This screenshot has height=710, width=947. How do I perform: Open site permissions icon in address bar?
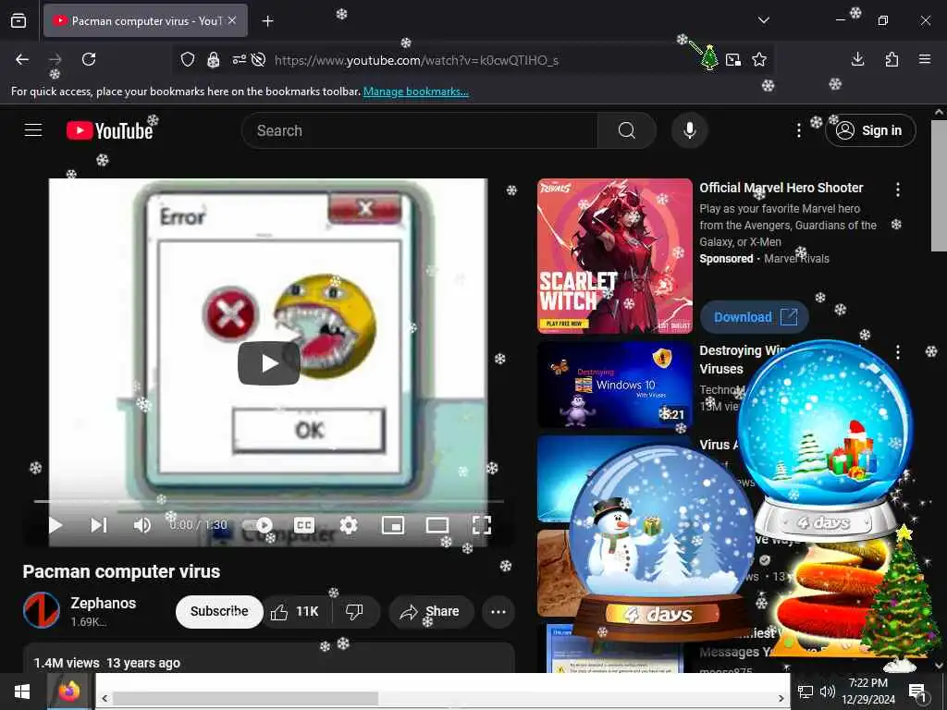click(x=240, y=59)
